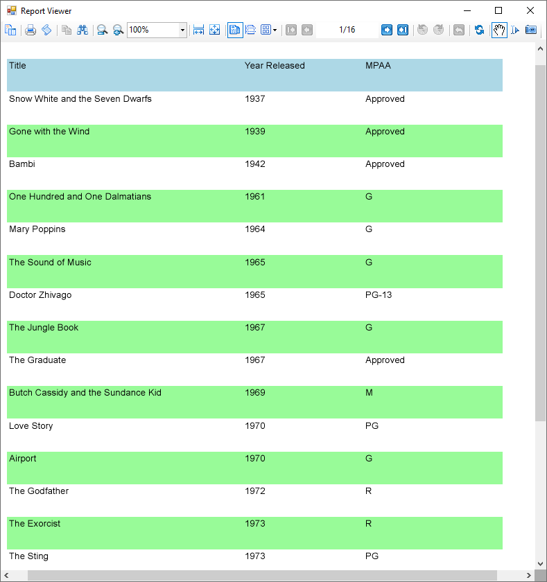Open the zoom level dropdown arrow

pyautogui.click(x=182, y=30)
